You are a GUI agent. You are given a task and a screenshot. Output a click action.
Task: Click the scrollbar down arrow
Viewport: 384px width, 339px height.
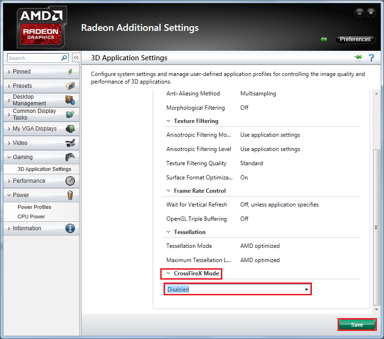pyautogui.click(x=376, y=309)
